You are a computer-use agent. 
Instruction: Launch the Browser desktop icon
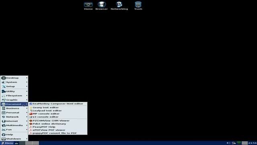pyautogui.click(x=102, y=6)
